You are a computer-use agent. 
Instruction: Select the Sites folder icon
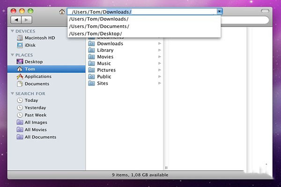pos(91,83)
